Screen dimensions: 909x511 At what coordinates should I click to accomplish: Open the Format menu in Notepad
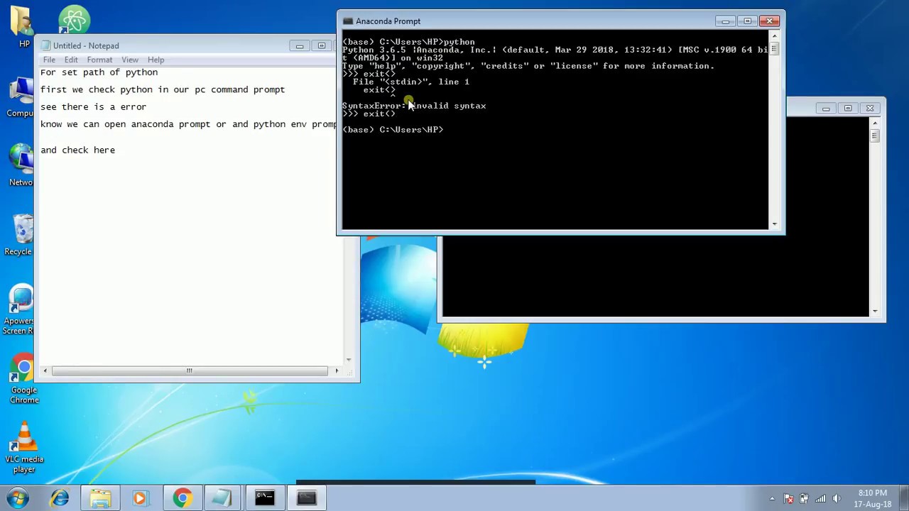pos(99,60)
